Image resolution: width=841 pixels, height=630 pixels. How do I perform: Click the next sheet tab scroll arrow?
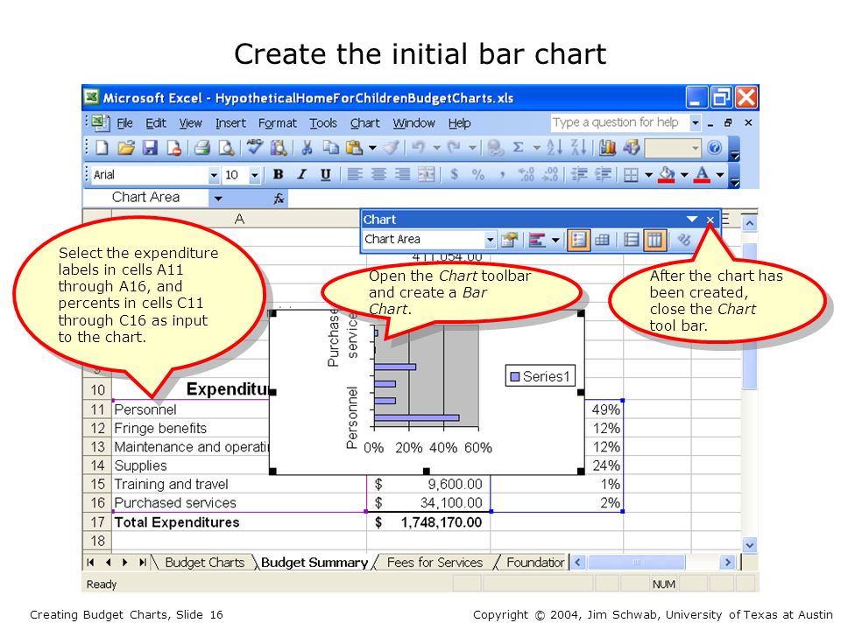coord(124,563)
